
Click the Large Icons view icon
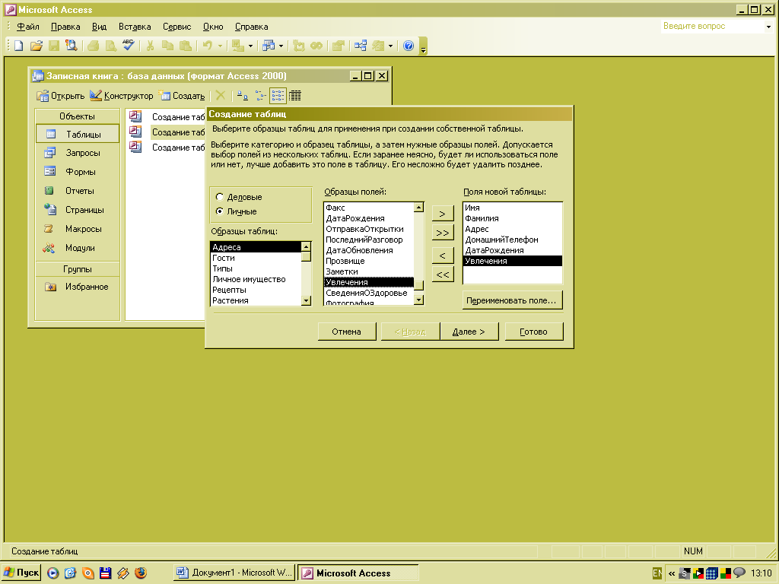tap(243, 95)
